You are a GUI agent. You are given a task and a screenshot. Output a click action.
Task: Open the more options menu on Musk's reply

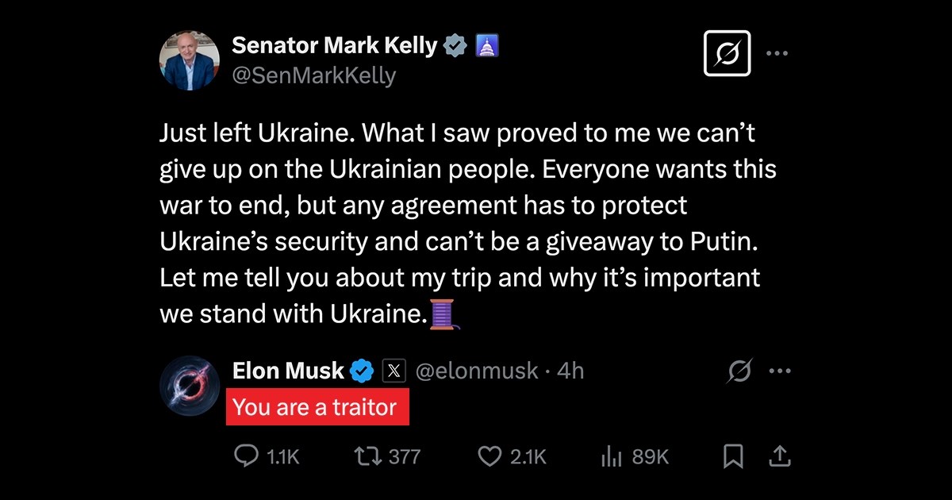(x=781, y=370)
